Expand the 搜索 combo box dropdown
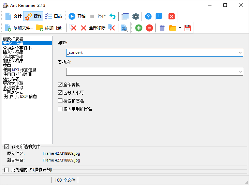This screenshot has width=249, height=185. click(240, 53)
